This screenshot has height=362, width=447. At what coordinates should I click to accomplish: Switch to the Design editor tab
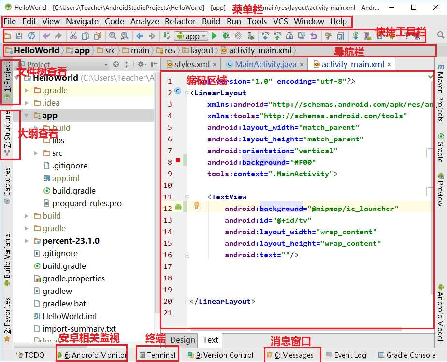point(183,340)
